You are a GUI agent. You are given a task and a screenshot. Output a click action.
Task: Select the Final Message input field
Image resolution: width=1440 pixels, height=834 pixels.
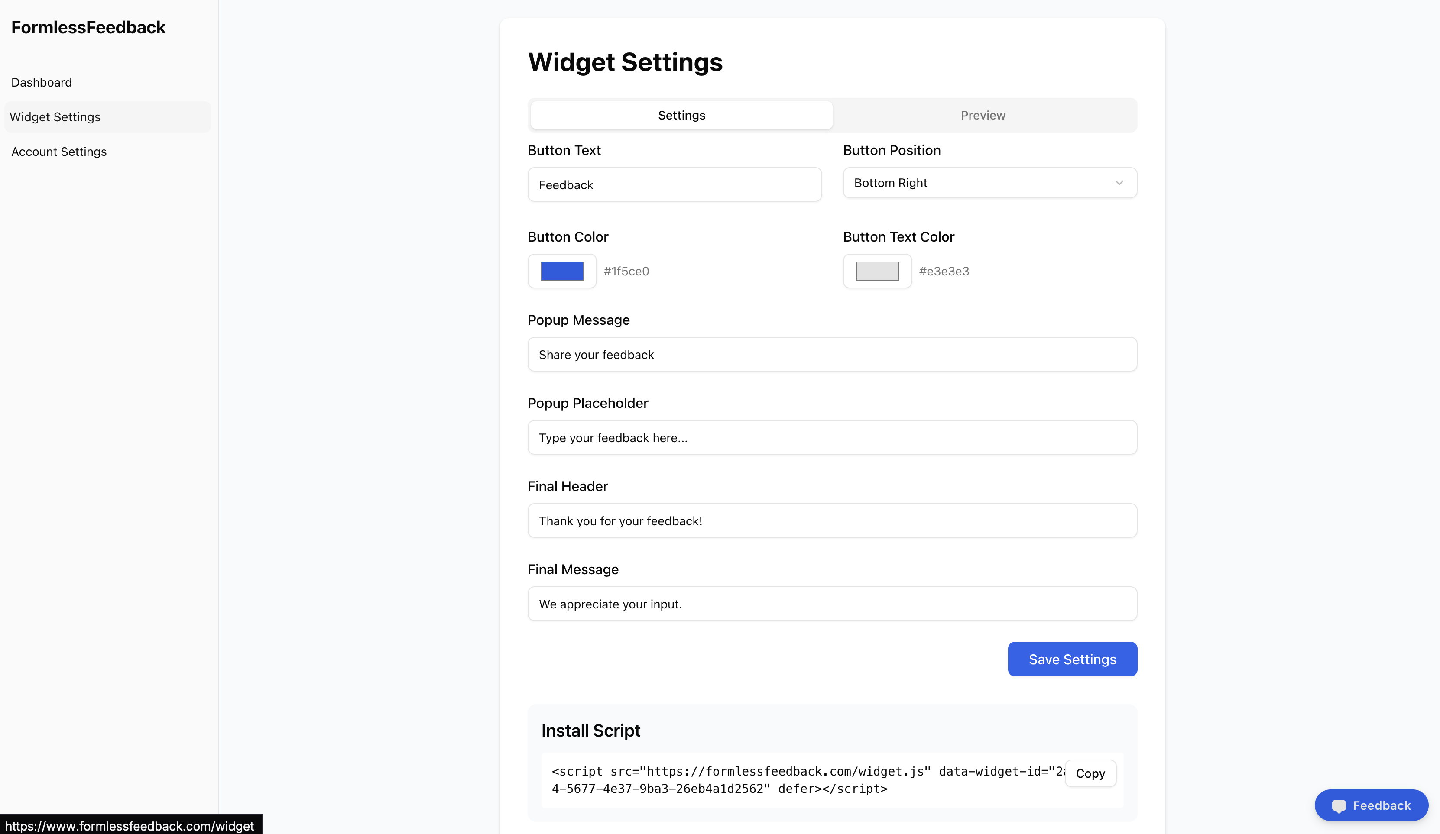point(832,604)
